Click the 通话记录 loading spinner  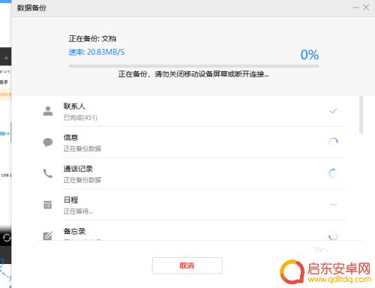(x=333, y=173)
